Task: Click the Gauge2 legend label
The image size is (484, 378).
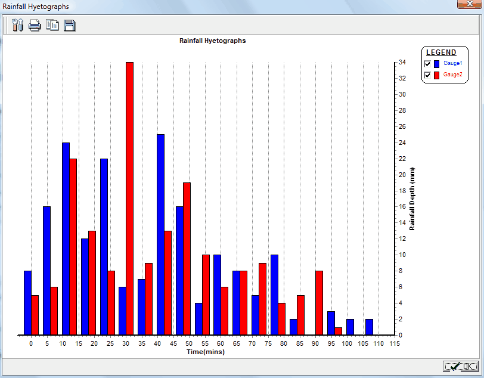Action: click(452, 75)
